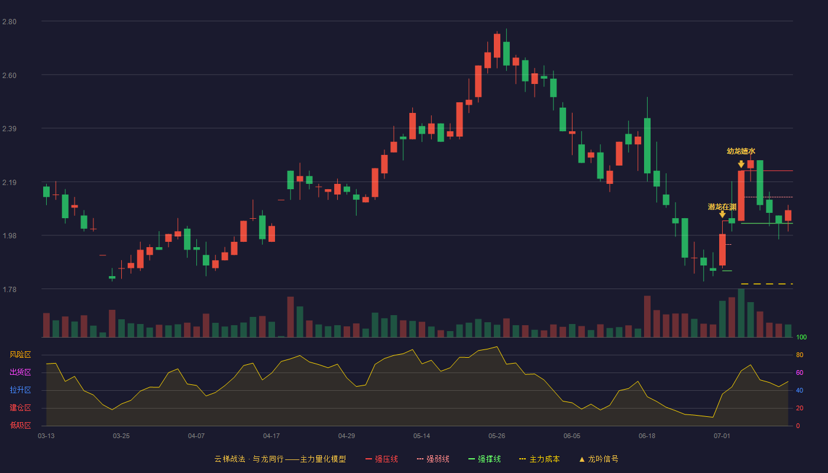Click the 2.80 price axis label
828x473 pixels.
9,22
